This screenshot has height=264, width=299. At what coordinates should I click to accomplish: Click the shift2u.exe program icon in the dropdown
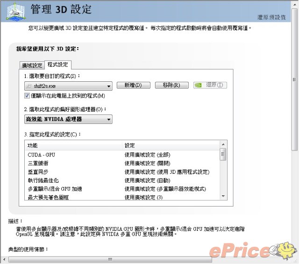pos(29,86)
